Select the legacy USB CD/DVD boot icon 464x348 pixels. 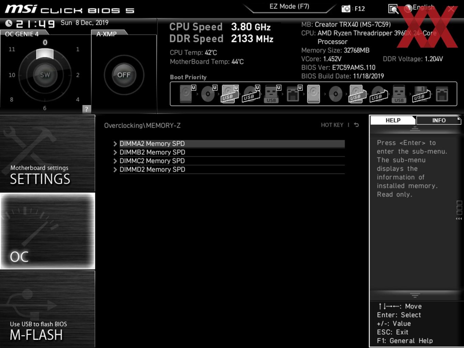pyautogui.click(x=379, y=94)
